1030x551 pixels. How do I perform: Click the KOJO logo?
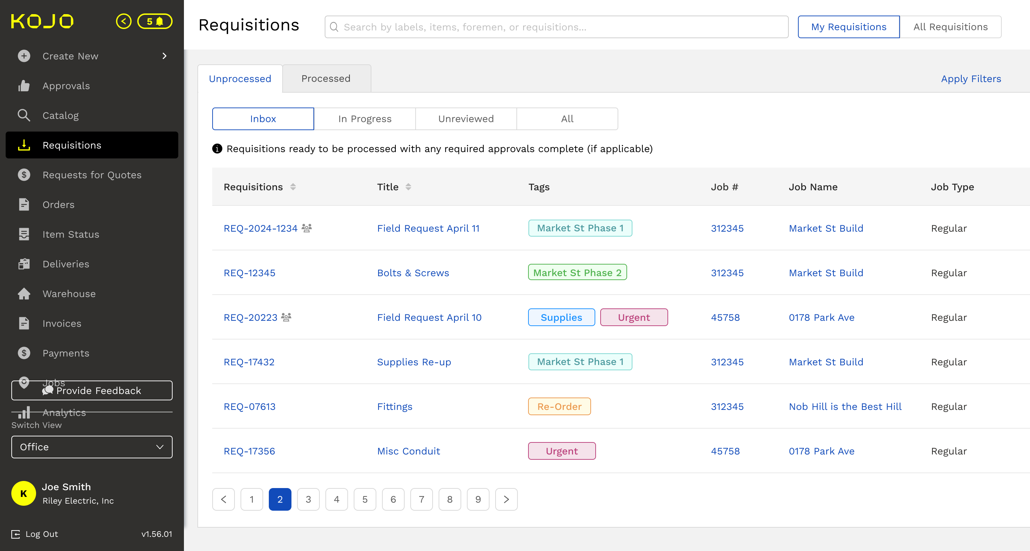(42, 21)
